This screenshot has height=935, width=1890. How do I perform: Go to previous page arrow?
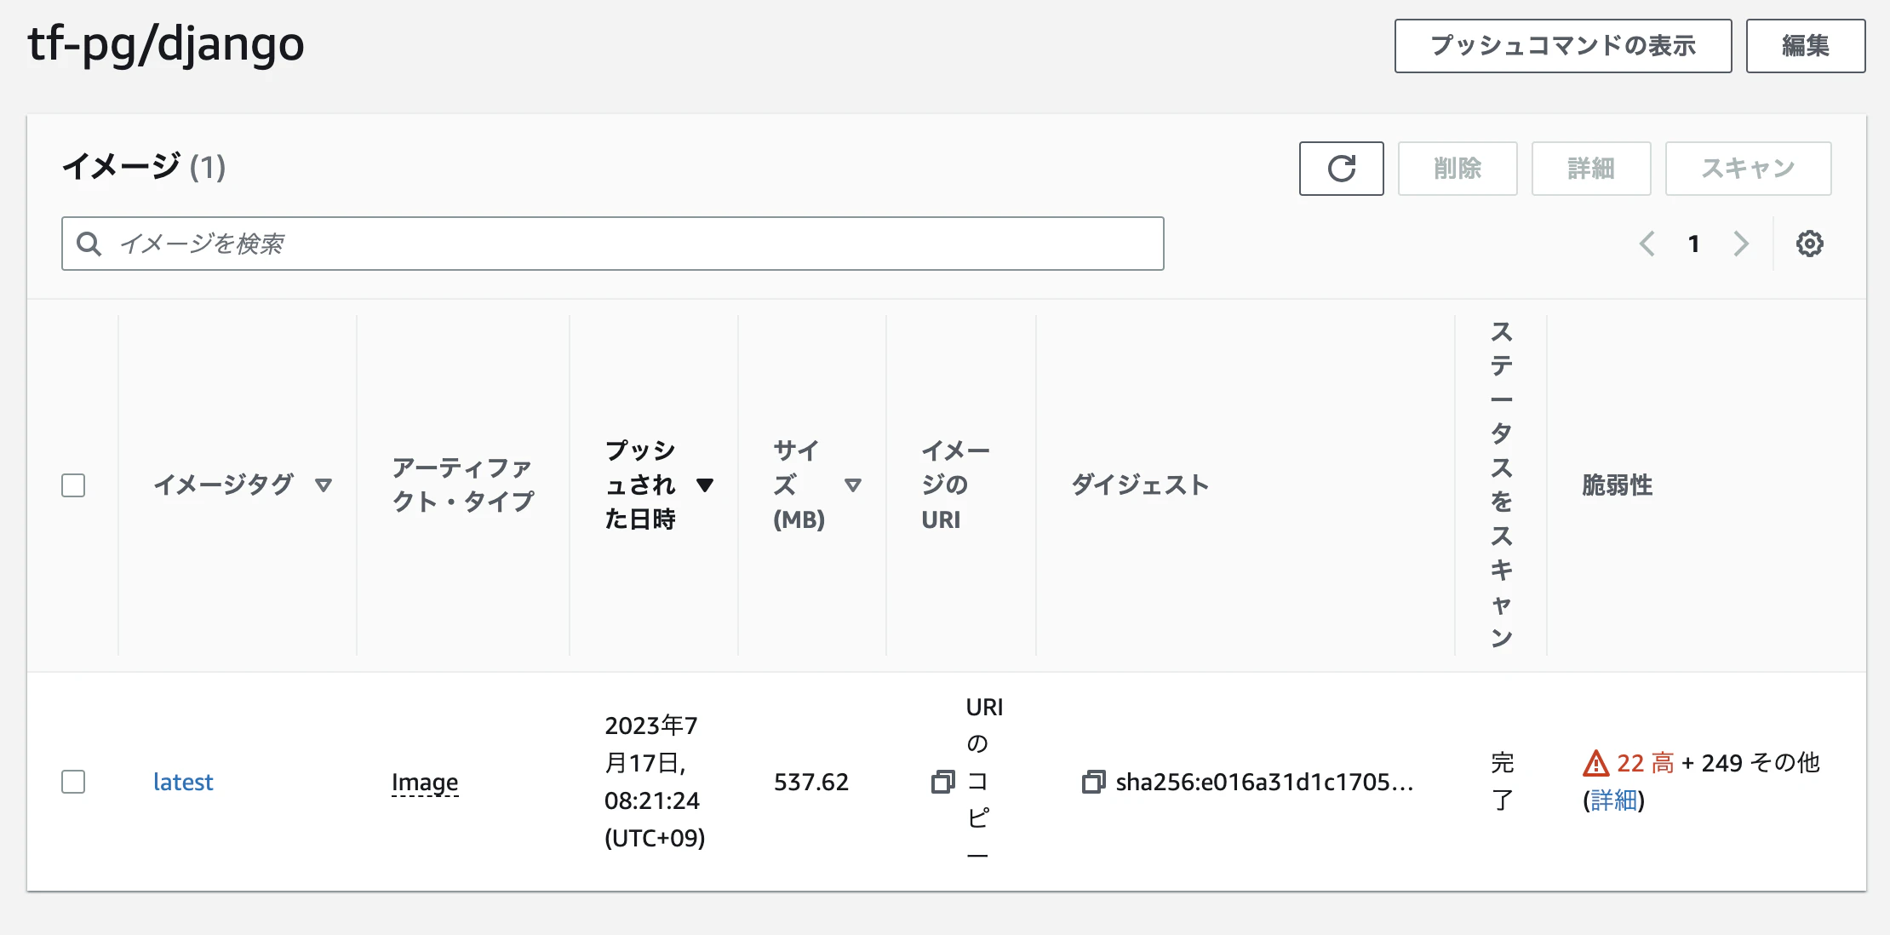(x=1647, y=244)
